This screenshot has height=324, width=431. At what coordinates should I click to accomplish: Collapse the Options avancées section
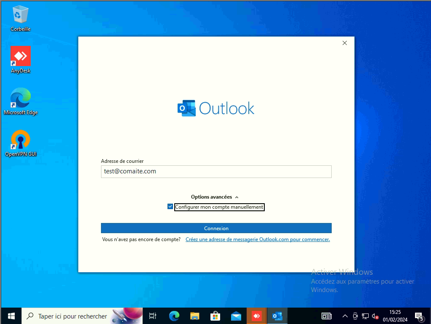pos(215,197)
